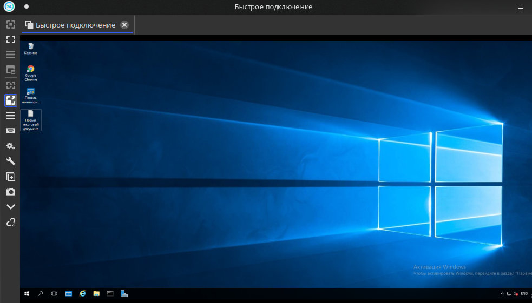Open the Windows Start menu in the remote desktop
532x303 pixels.
point(27,293)
